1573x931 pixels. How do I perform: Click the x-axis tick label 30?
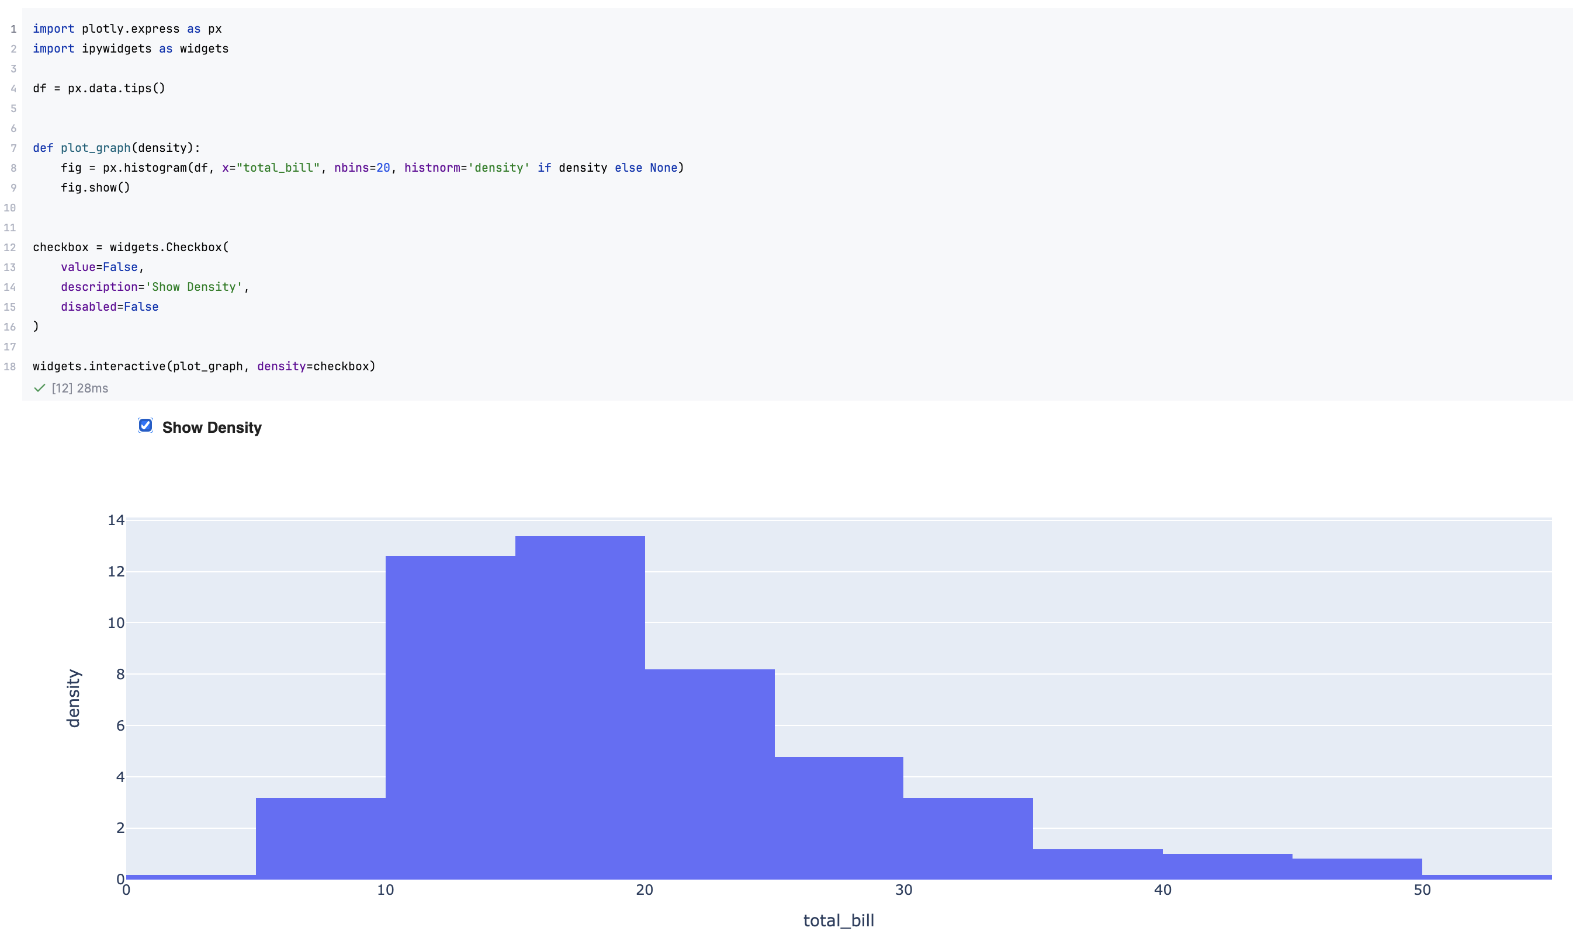903,890
